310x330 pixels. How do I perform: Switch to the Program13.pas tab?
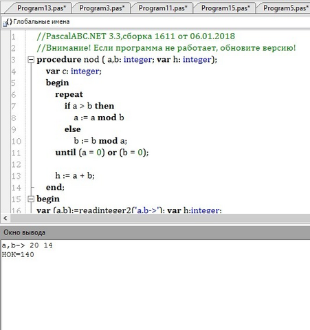[x=41, y=8]
